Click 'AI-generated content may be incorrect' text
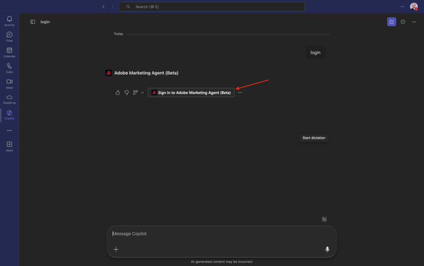 tap(222, 261)
